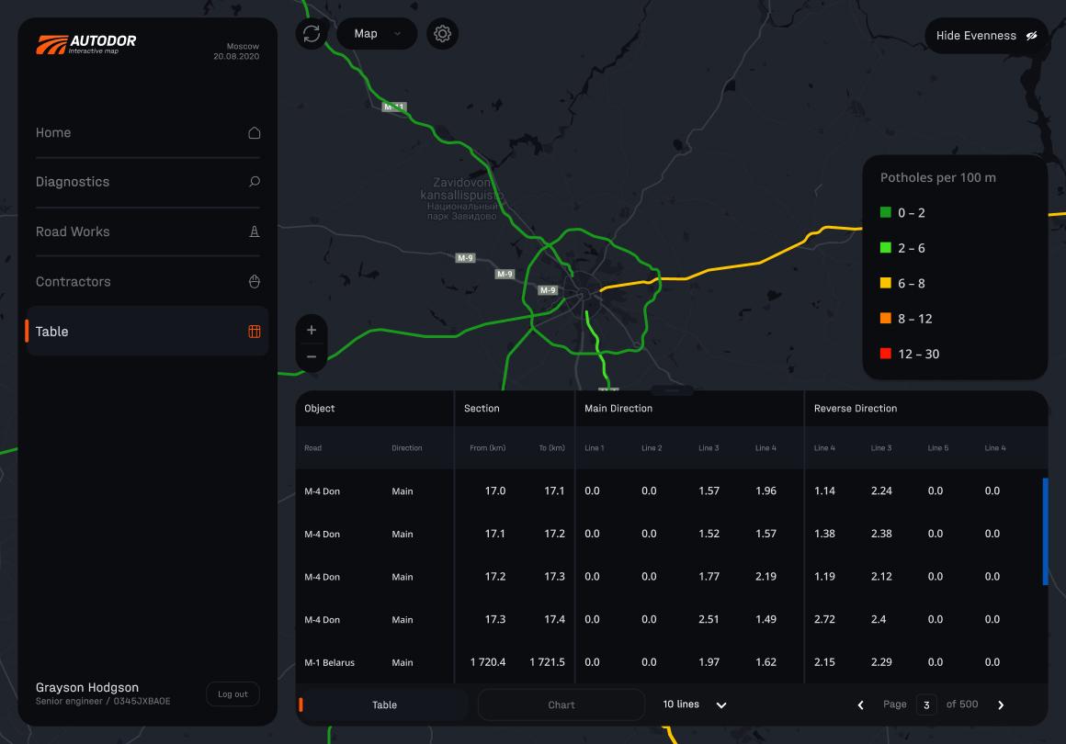
Task: Click the 2.29 value in last row
Action: [881, 661]
